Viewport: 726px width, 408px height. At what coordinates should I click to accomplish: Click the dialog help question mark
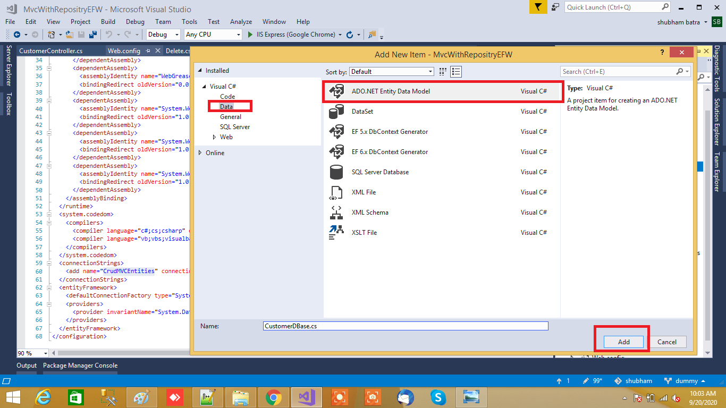[662, 52]
